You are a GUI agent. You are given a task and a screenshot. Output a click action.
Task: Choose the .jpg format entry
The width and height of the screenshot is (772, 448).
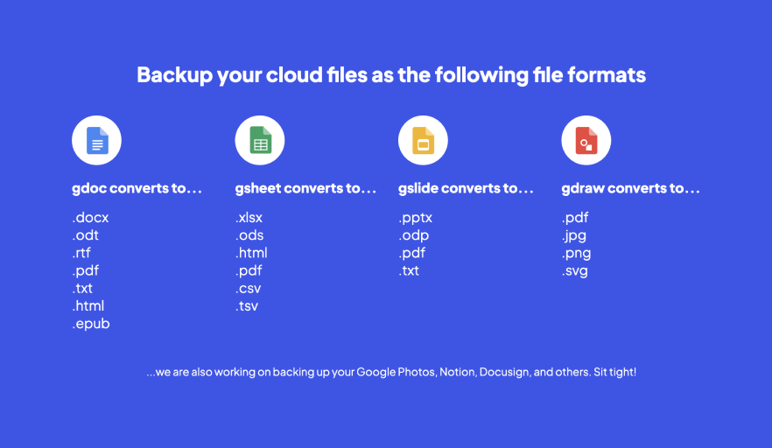tap(574, 236)
